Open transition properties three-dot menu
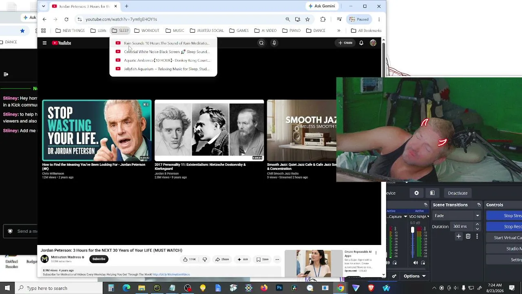The height and width of the screenshot is (294, 522). point(477,236)
